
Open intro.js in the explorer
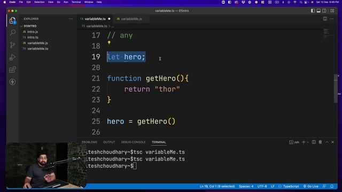pyautogui.click(x=33, y=32)
